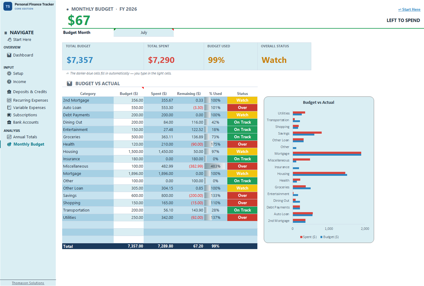Click the Budget vs Actual chart title
Image resolution: width=424 pixels, height=286 pixels.
(319, 102)
